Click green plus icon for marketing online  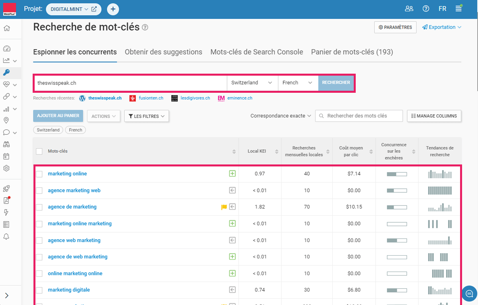point(232,174)
